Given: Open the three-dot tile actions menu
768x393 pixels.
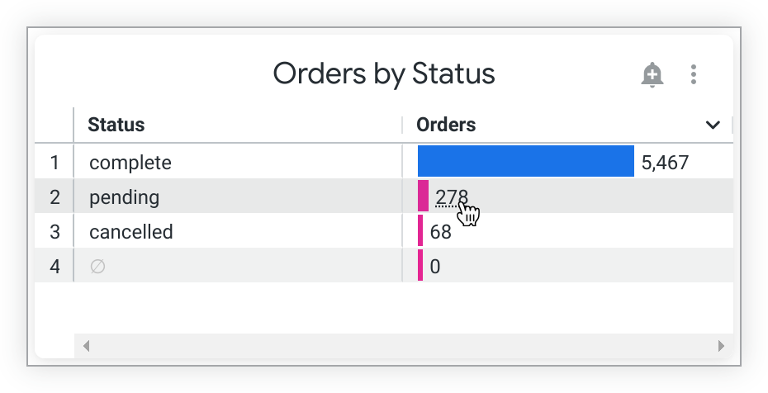Looking at the screenshot, I should [x=694, y=75].
